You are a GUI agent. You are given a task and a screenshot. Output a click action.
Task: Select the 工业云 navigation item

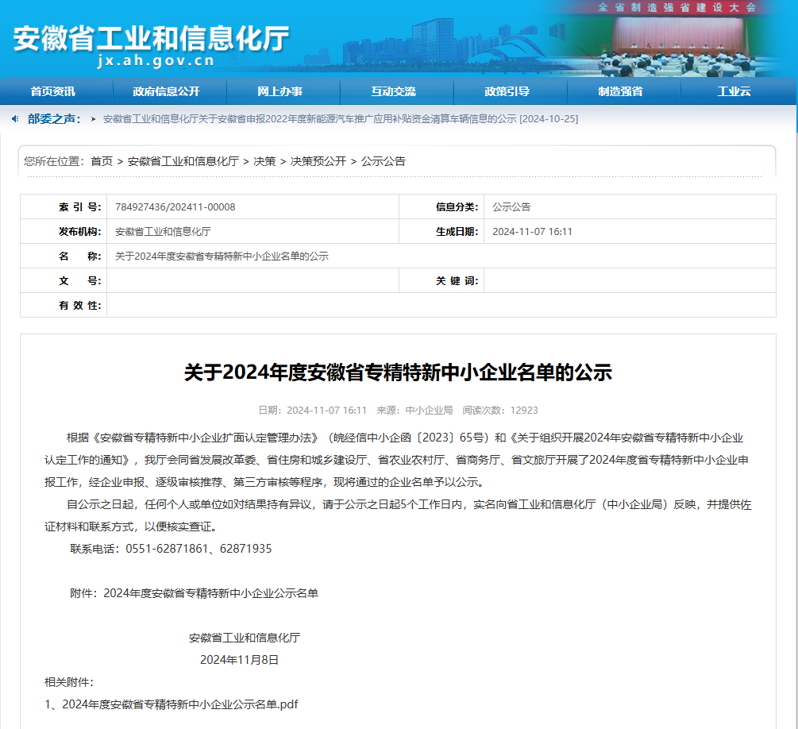(x=734, y=91)
